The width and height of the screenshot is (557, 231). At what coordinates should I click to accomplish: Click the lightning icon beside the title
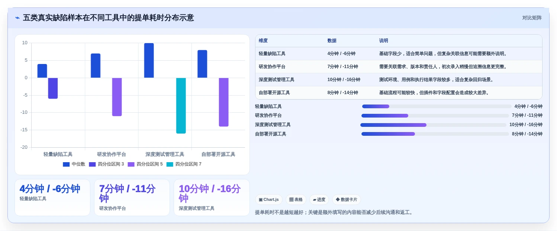point(17,18)
